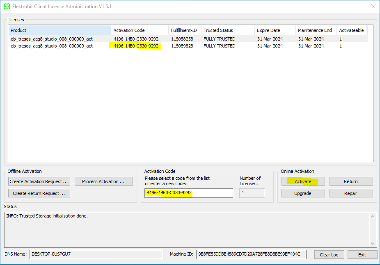Click the Upgrade button
Image resolution: width=380 pixels, height=265 pixels.
coord(303,193)
